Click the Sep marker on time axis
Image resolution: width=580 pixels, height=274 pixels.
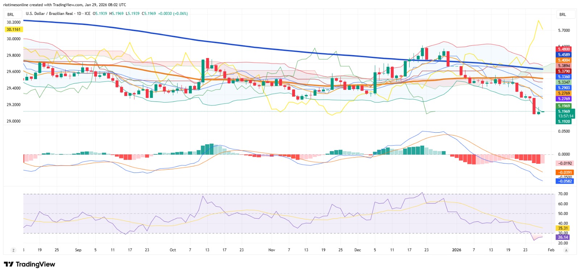[x=78, y=250]
